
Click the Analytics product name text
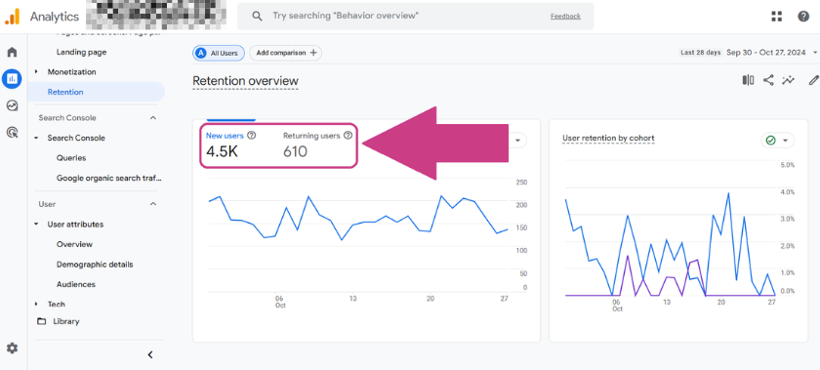(55, 17)
